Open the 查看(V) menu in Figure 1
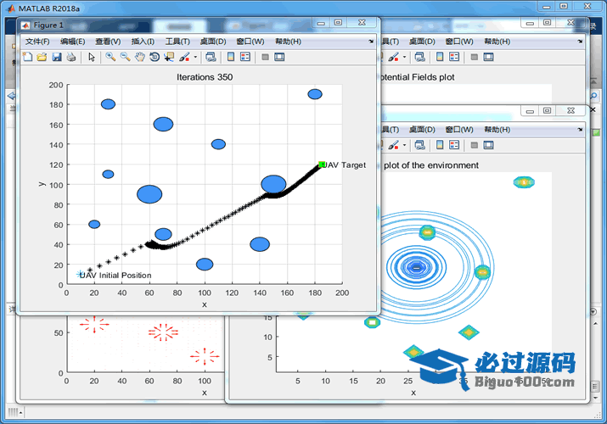 tap(108, 42)
